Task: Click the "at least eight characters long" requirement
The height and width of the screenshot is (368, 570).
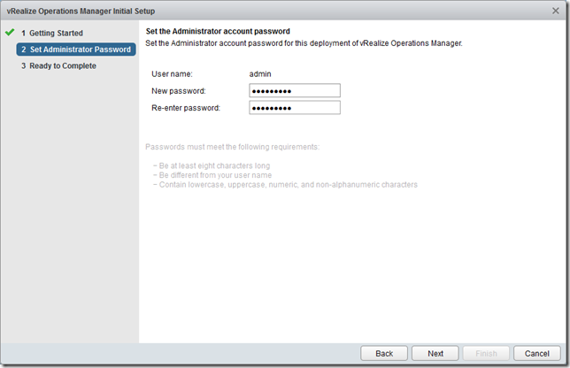Action: pos(212,166)
